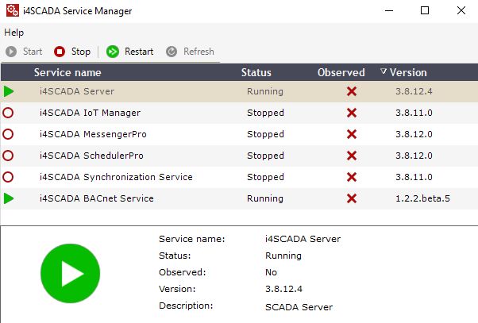Click version 3.8.11.0 of Synchronization Service
The width and height of the screenshot is (478, 323).
coord(414,177)
